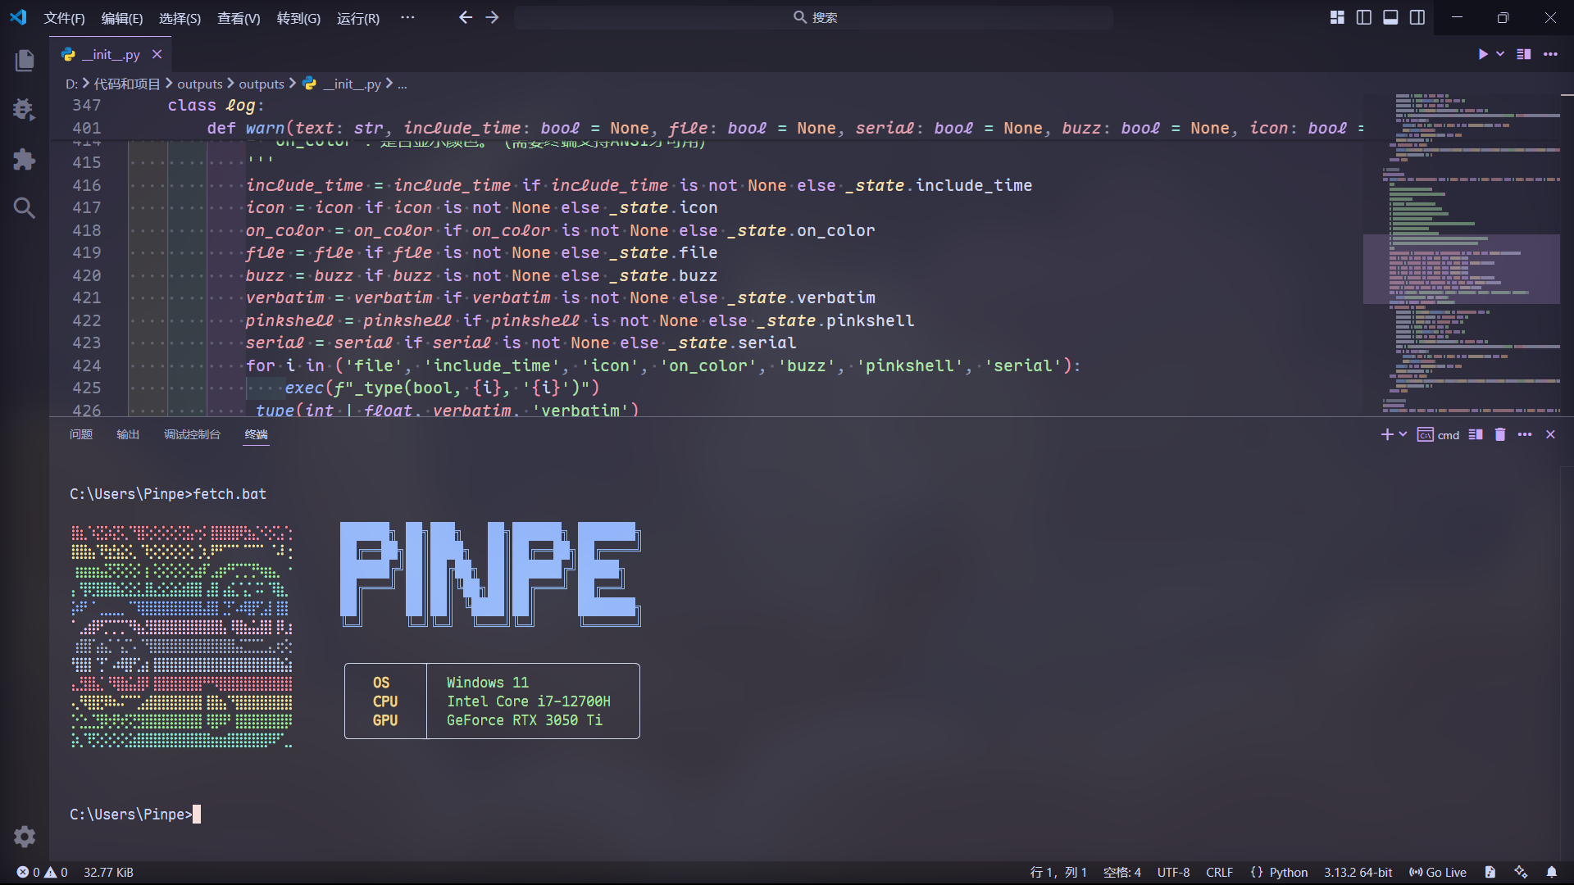Click 代码和项目 breadcrumb folder
The image size is (1574, 885).
(127, 84)
